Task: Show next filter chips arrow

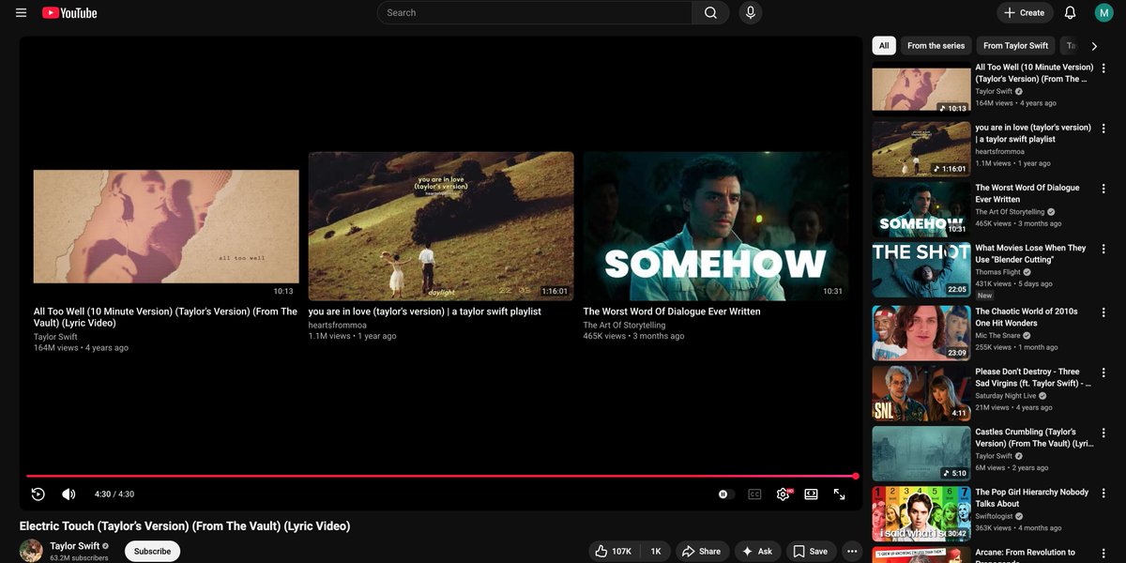Action: click(x=1094, y=45)
